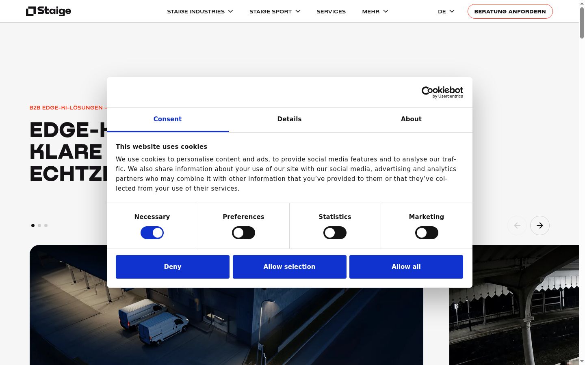
Task: Open the parking lot vans image
Action: point(226,305)
